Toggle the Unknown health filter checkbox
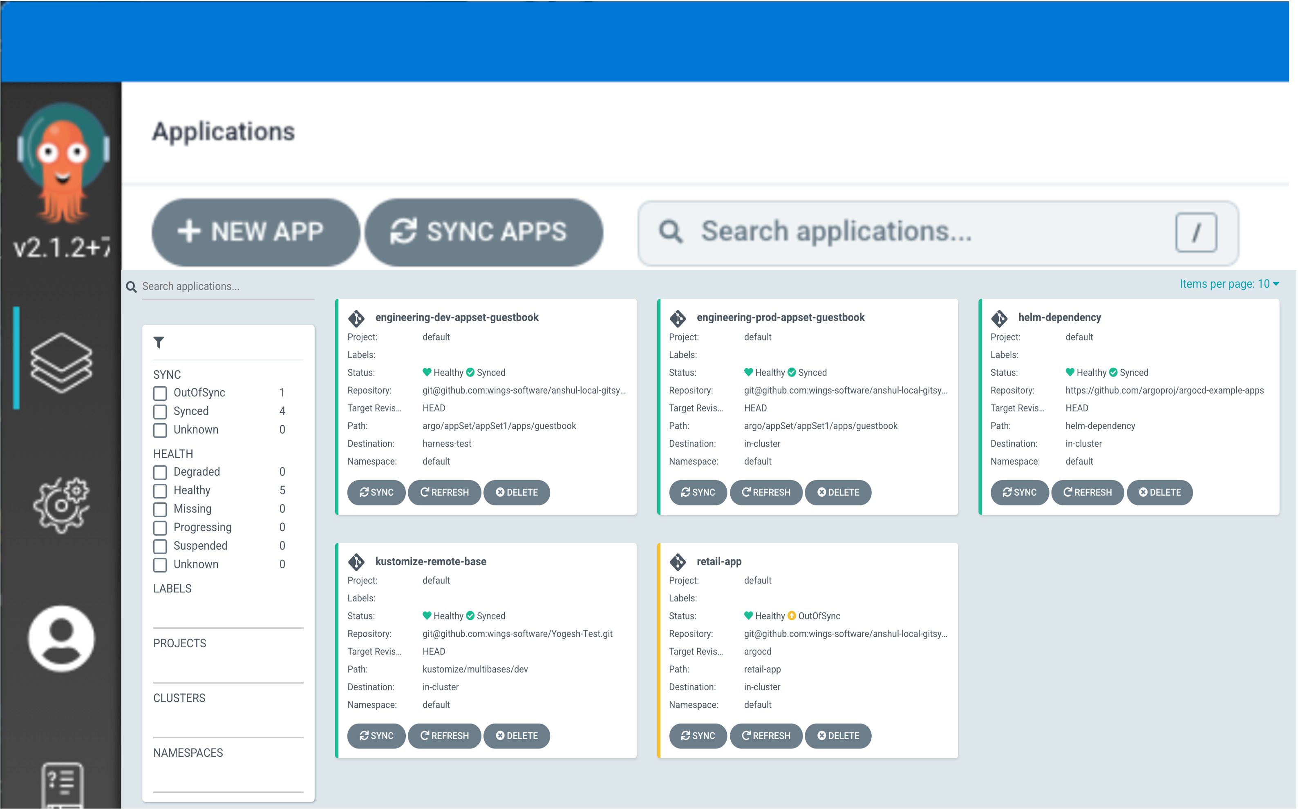Screen dimensions: 1298x809 [x=160, y=565]
